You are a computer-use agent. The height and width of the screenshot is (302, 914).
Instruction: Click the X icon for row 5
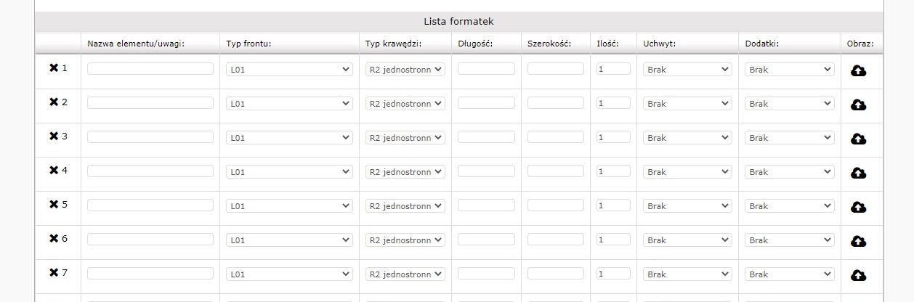coord(54,205)
